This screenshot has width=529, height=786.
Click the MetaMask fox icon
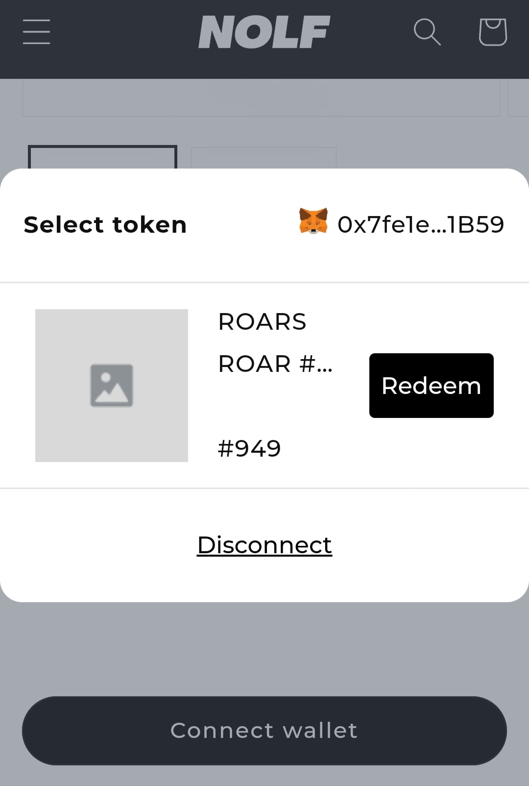[313, 221]
